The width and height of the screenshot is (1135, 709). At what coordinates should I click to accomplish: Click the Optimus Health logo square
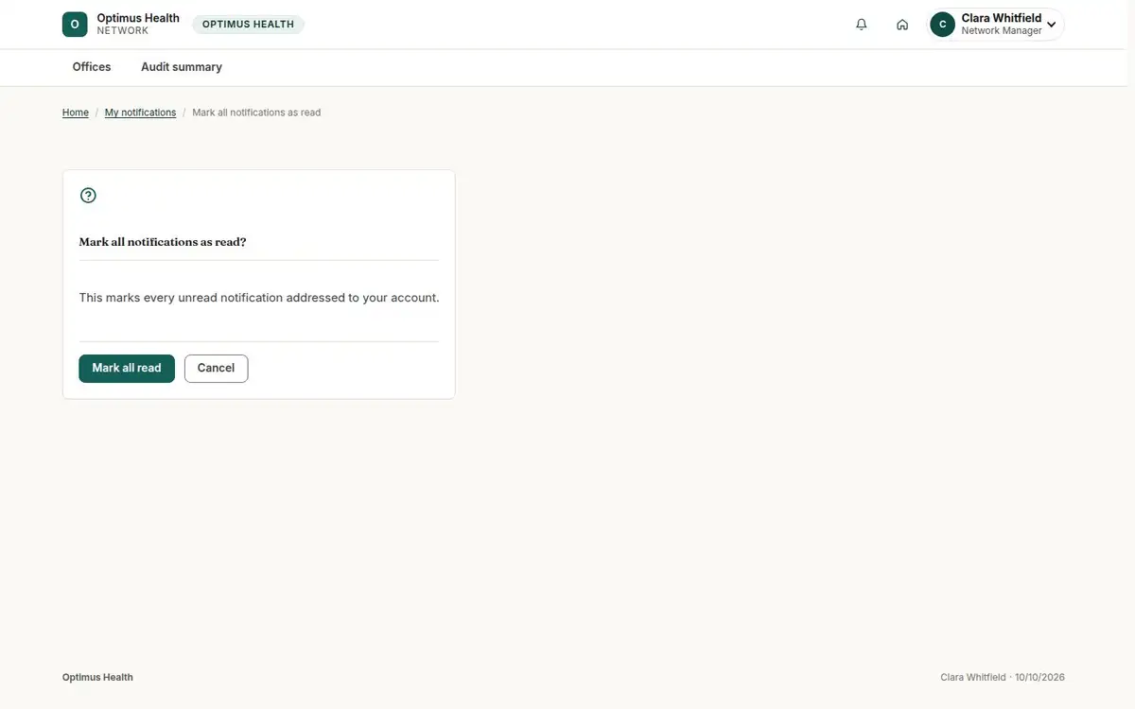(75, 25)
